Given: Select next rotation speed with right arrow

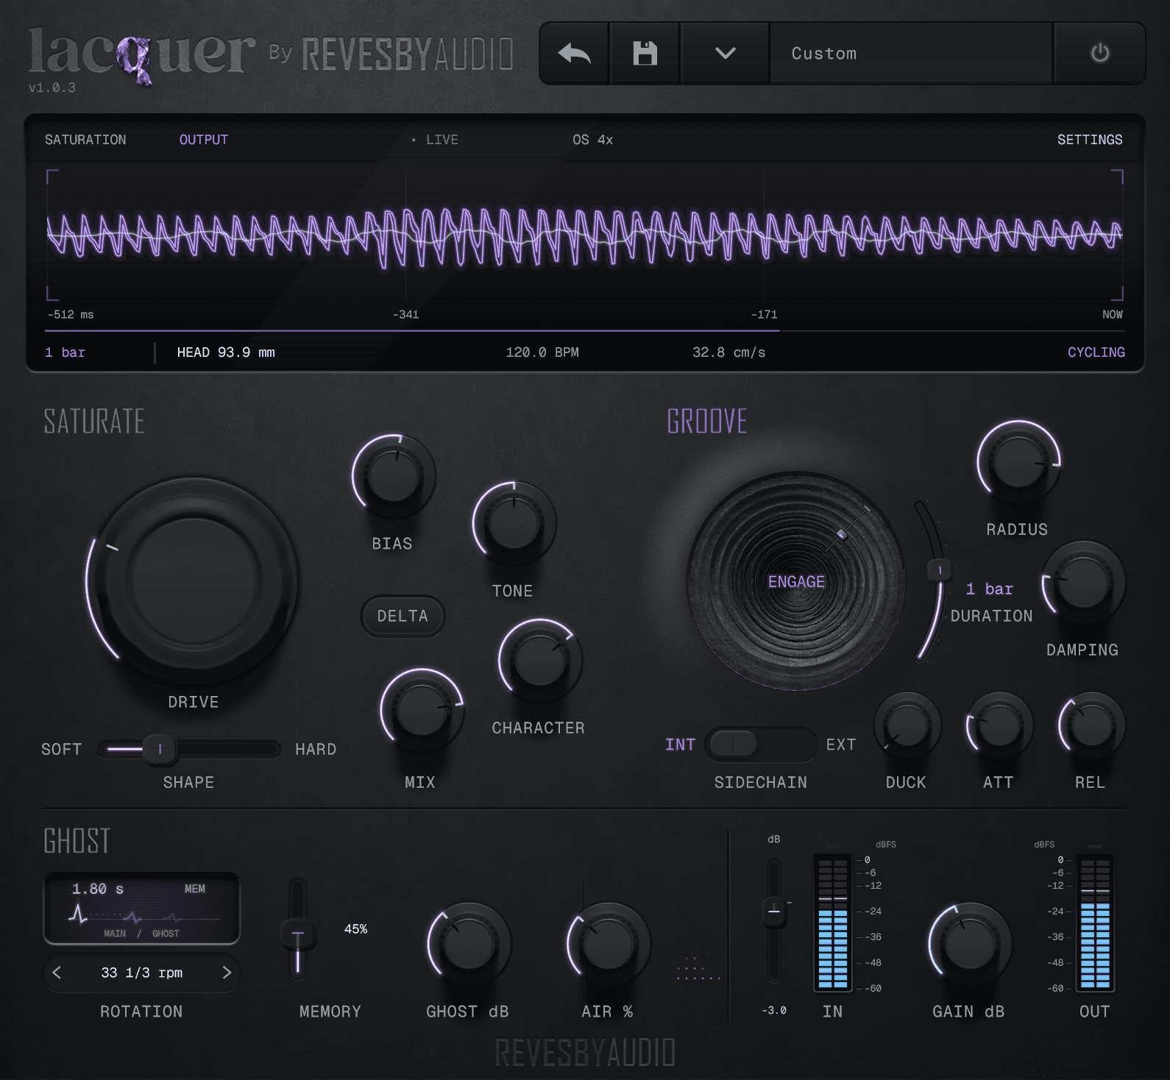Looking at the screenshot, I should pyautogui.click(x=227, y=973).
